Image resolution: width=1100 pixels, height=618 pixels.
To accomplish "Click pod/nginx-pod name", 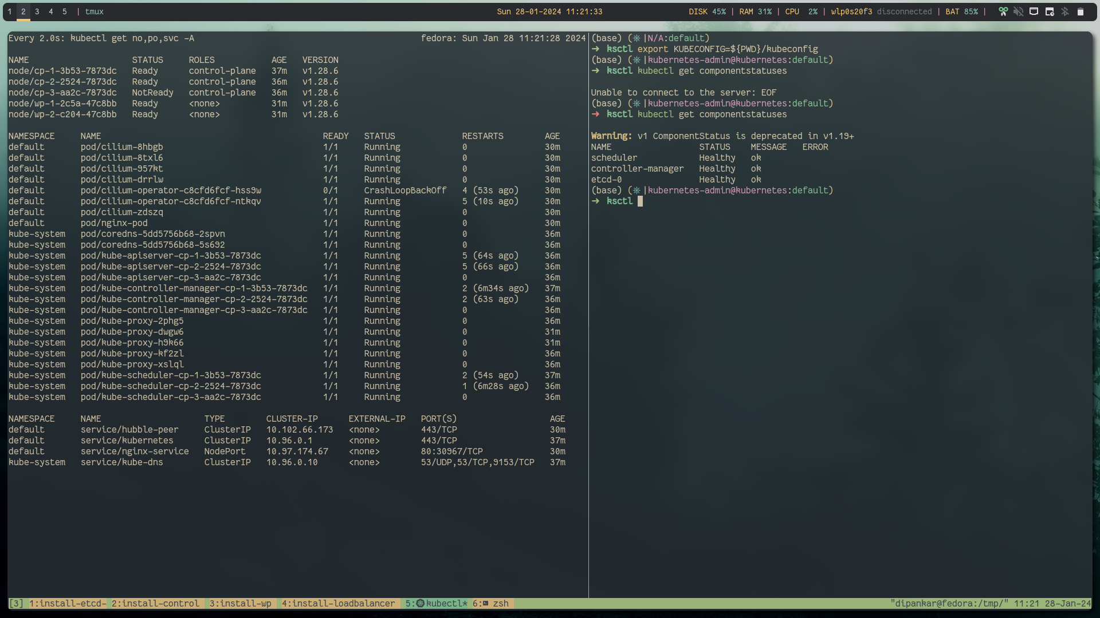I will tap(114, 223).
